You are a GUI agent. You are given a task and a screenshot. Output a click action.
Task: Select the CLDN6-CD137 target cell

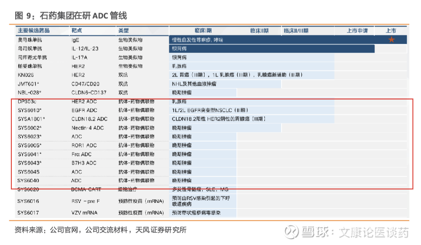click(x=89, y=93)
